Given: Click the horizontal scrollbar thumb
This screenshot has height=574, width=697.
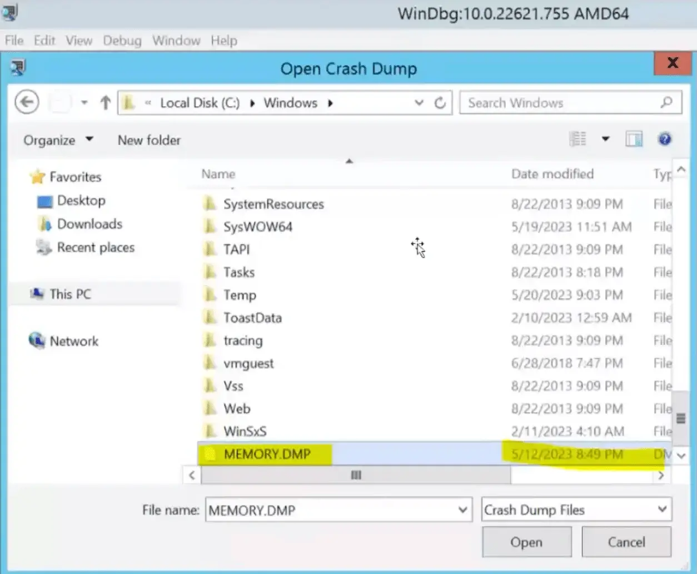Looking at the screenshot, I should click(x=356, y=475).
